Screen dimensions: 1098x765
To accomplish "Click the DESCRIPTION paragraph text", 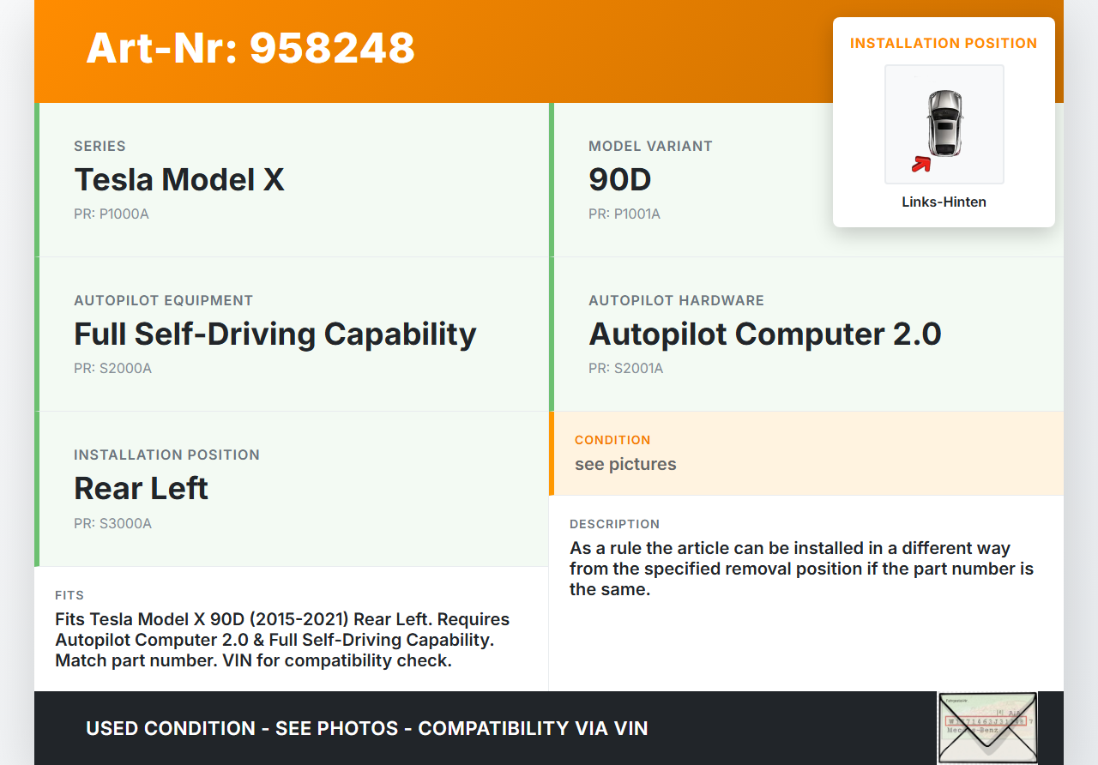I will [x=801, y=569].
